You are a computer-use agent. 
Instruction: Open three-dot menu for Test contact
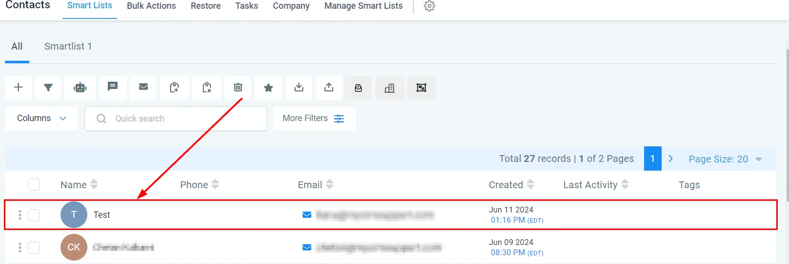[20, 215]
